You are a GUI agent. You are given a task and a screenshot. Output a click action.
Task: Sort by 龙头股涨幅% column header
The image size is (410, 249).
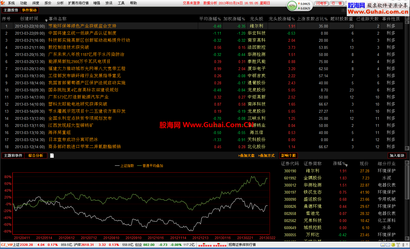282,19
